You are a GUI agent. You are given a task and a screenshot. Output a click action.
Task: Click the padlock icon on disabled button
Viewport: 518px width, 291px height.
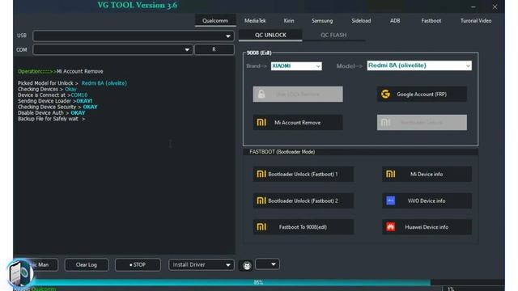[x=261, y=94]
